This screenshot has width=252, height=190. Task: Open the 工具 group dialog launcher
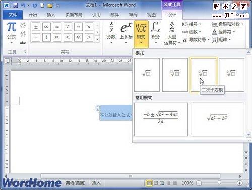coord(25,52)
